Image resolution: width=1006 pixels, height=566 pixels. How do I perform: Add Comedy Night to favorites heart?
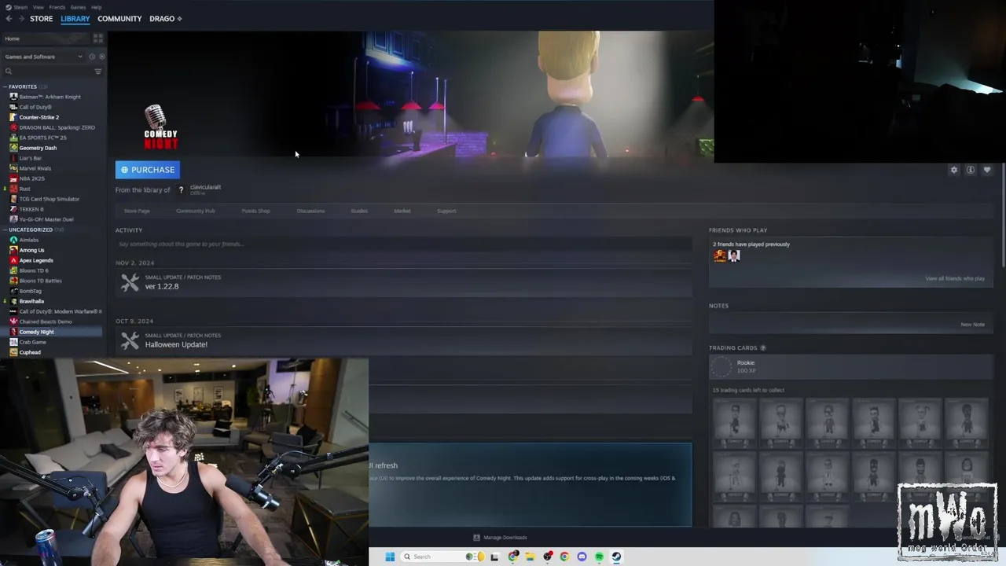pyautogui.click(x=987, y=170)
